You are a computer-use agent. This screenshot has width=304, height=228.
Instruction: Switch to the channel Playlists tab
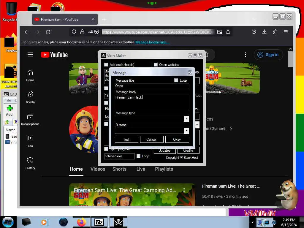[164, 169]
